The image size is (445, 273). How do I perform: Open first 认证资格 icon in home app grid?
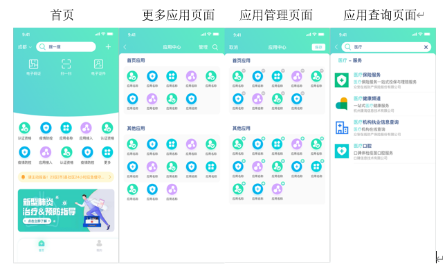point(25,128)
